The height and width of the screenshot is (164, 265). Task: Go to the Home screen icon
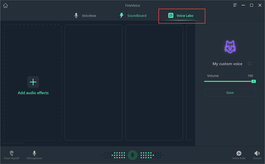click(5, 6)
